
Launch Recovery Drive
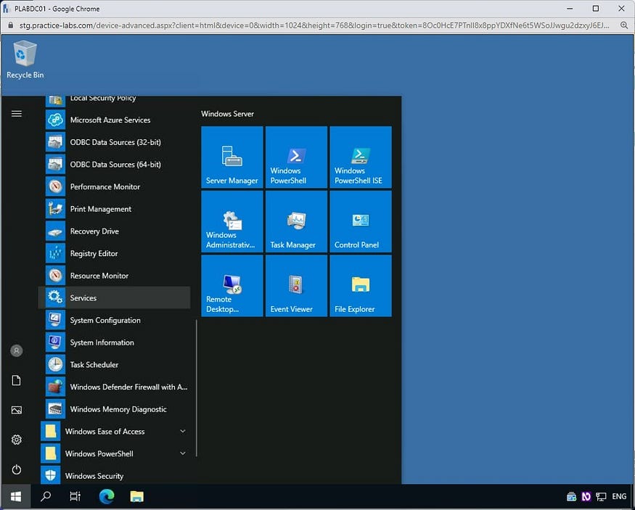pos(114,231)
